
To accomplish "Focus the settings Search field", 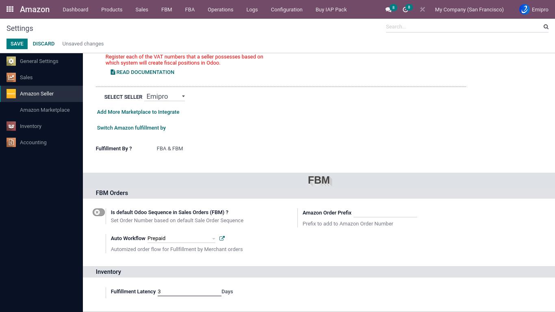I will [x=463, y=27].
